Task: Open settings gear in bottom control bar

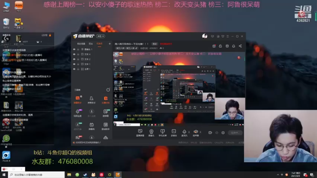Action: coord(223,133)
